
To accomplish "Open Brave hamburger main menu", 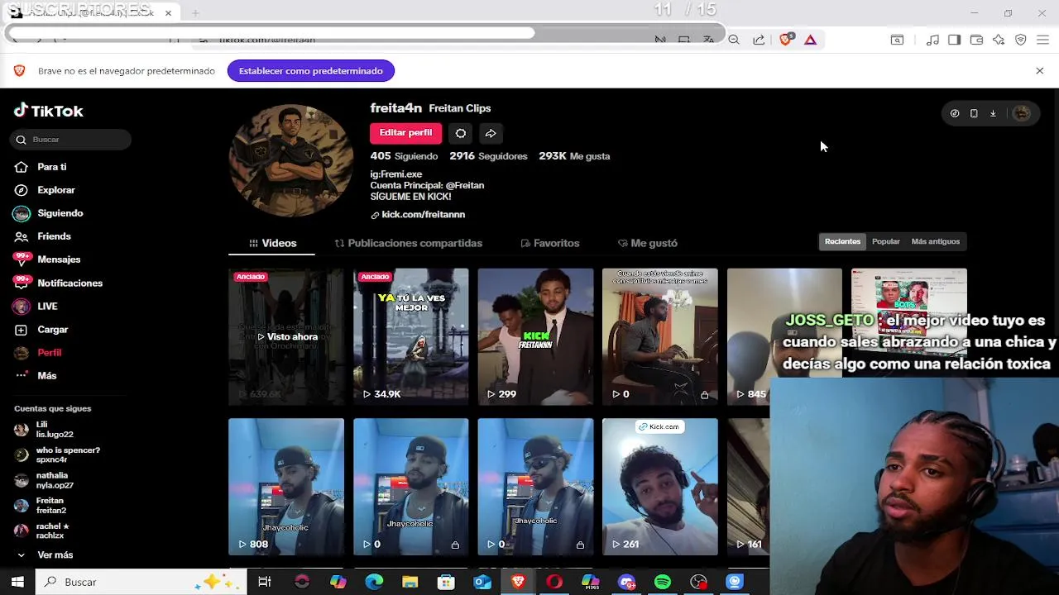I will (1042, 40).
